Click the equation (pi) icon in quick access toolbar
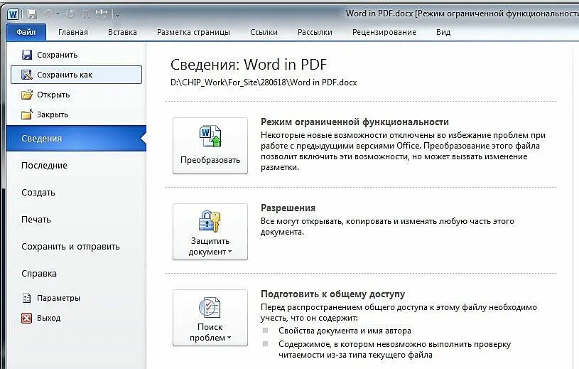 [86, 14]
